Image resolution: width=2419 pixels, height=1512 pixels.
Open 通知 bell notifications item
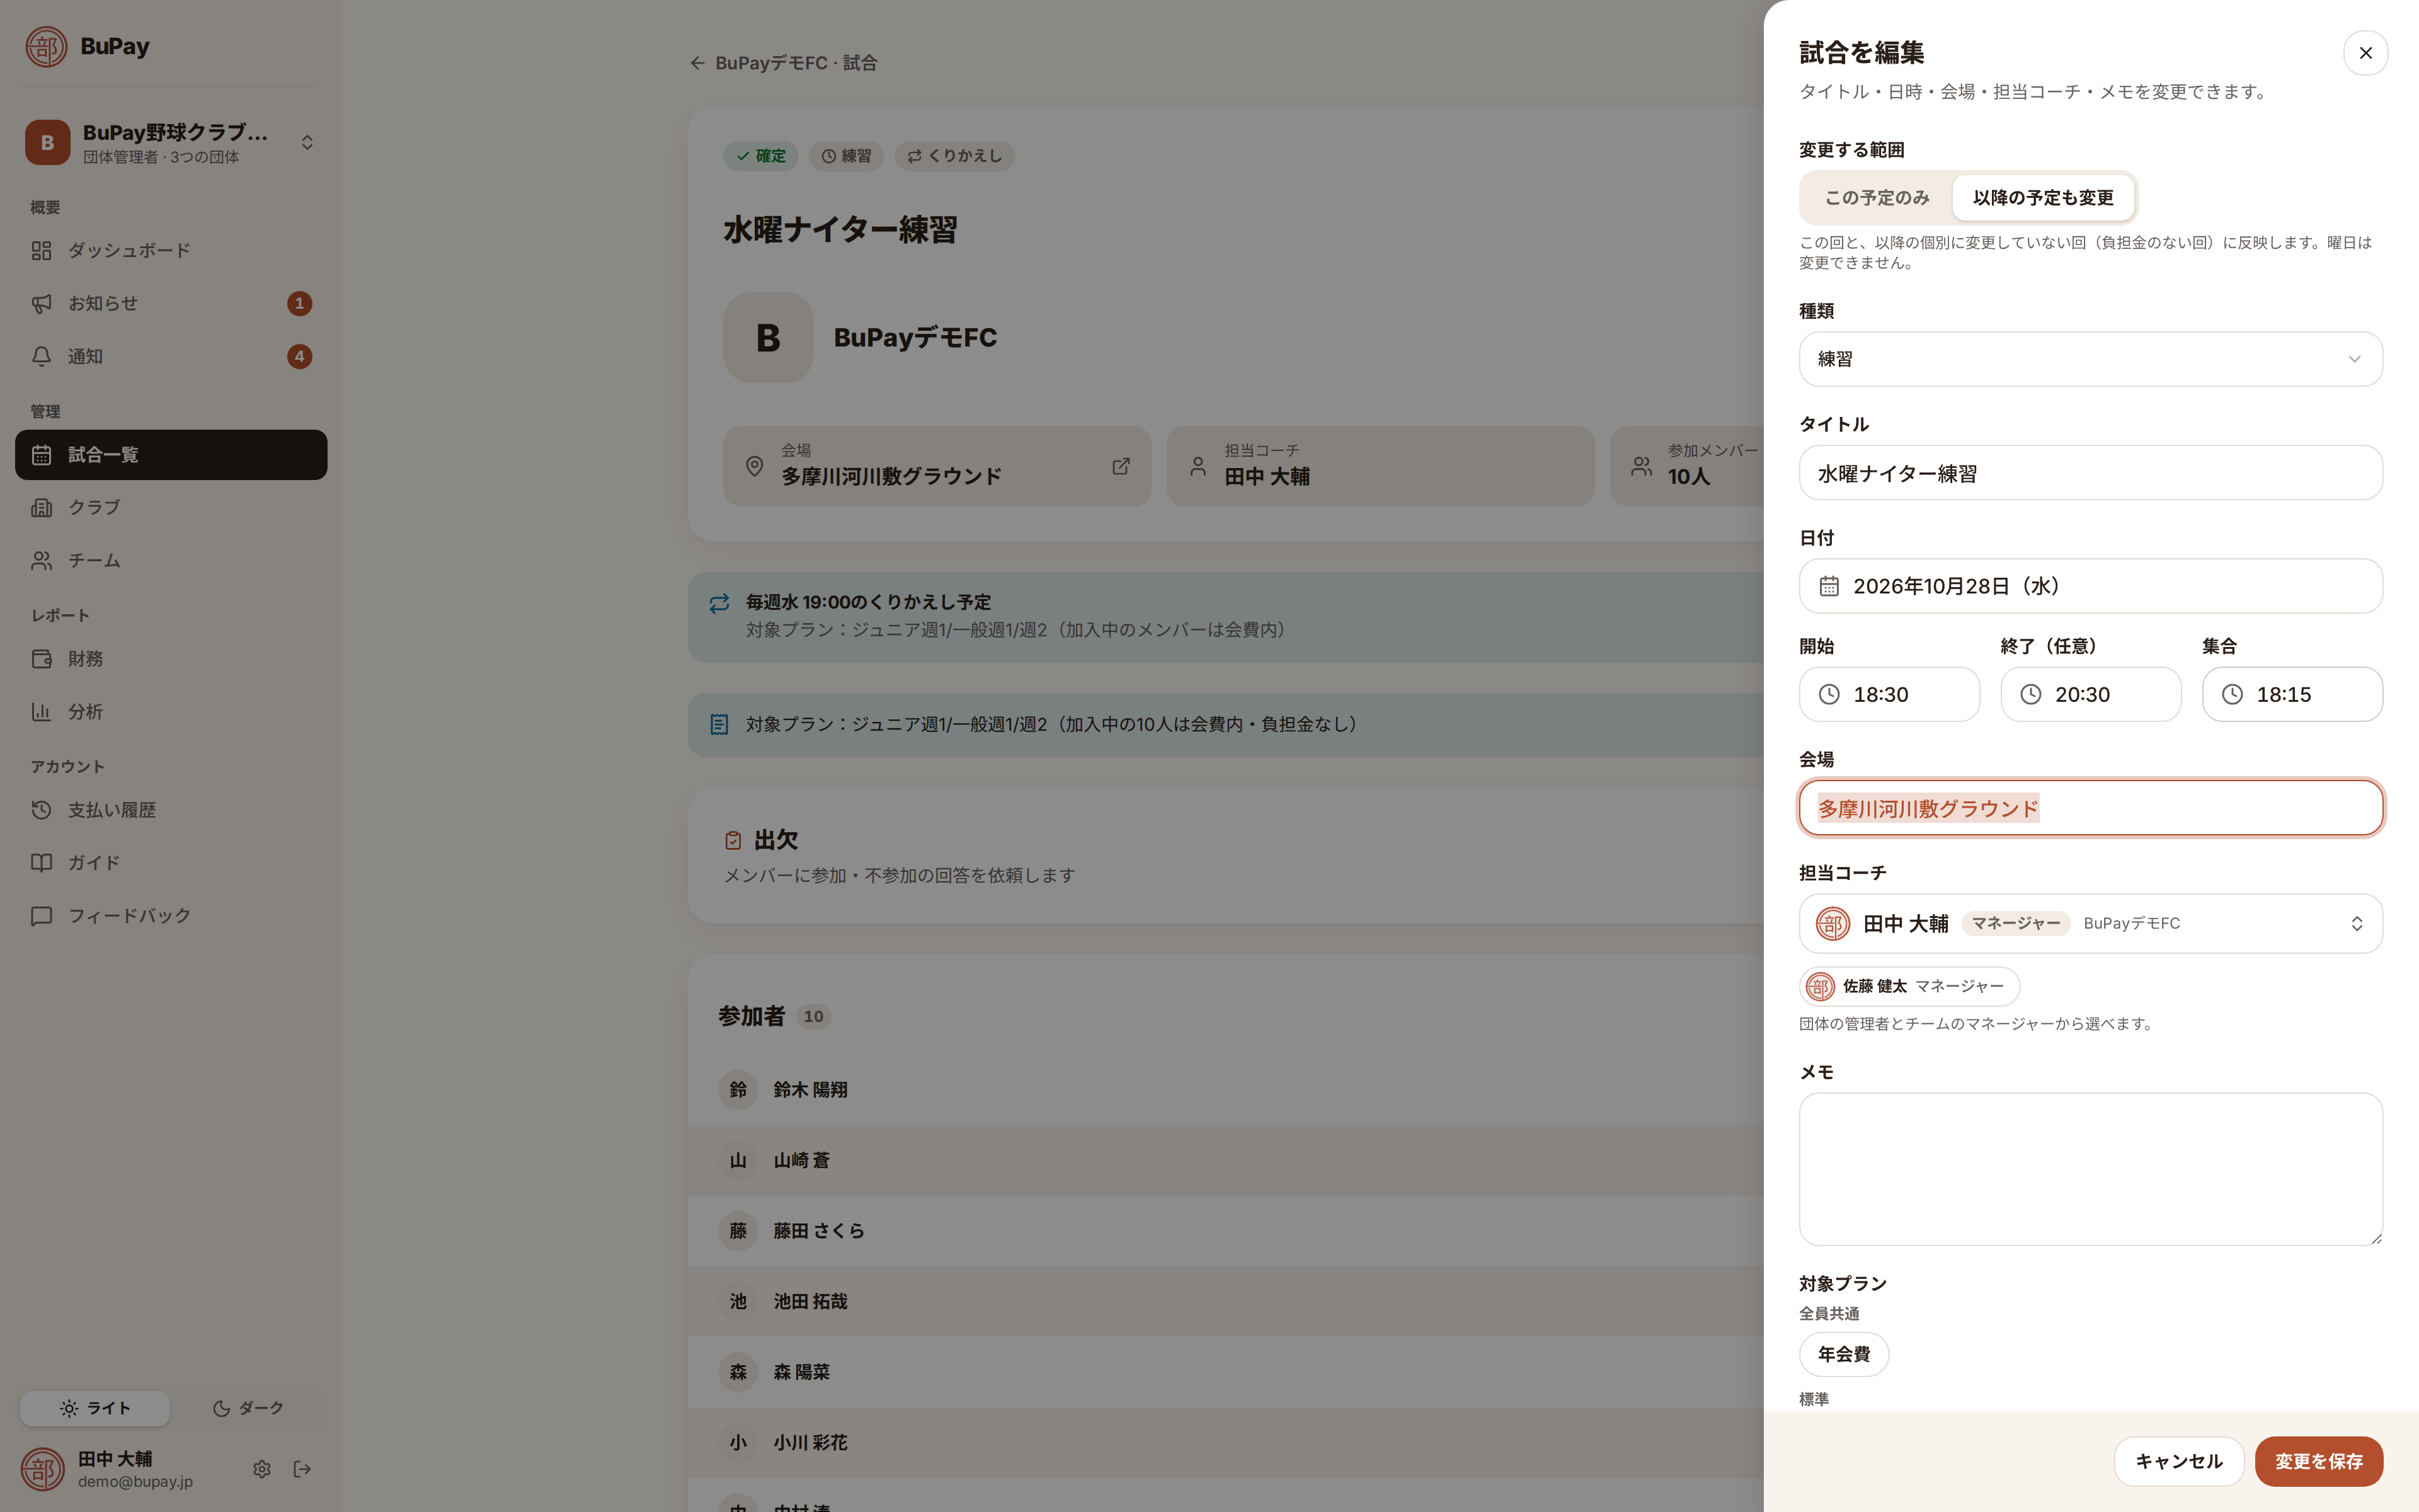coord(171,356)
